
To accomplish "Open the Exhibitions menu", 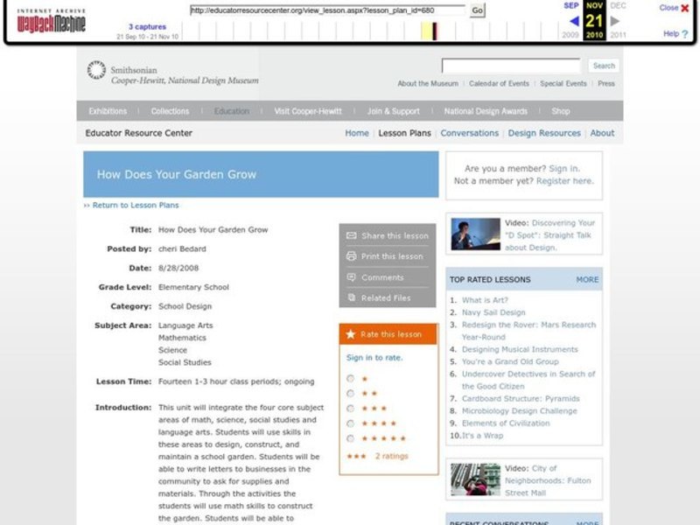I will (108, 111).
